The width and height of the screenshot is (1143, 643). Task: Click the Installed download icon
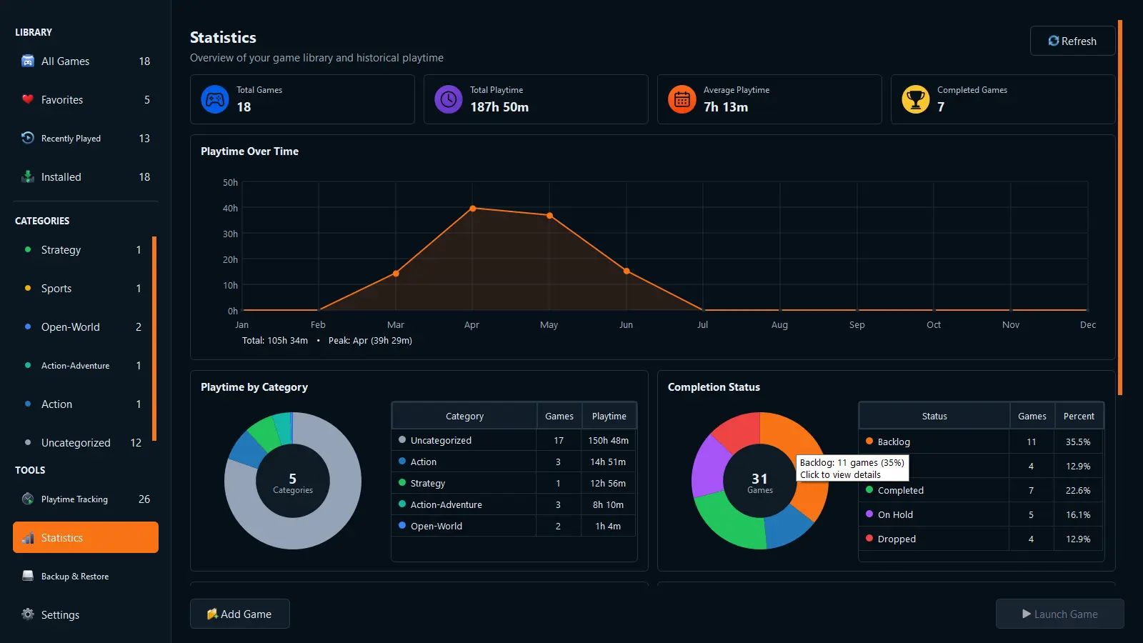point(28,176)
